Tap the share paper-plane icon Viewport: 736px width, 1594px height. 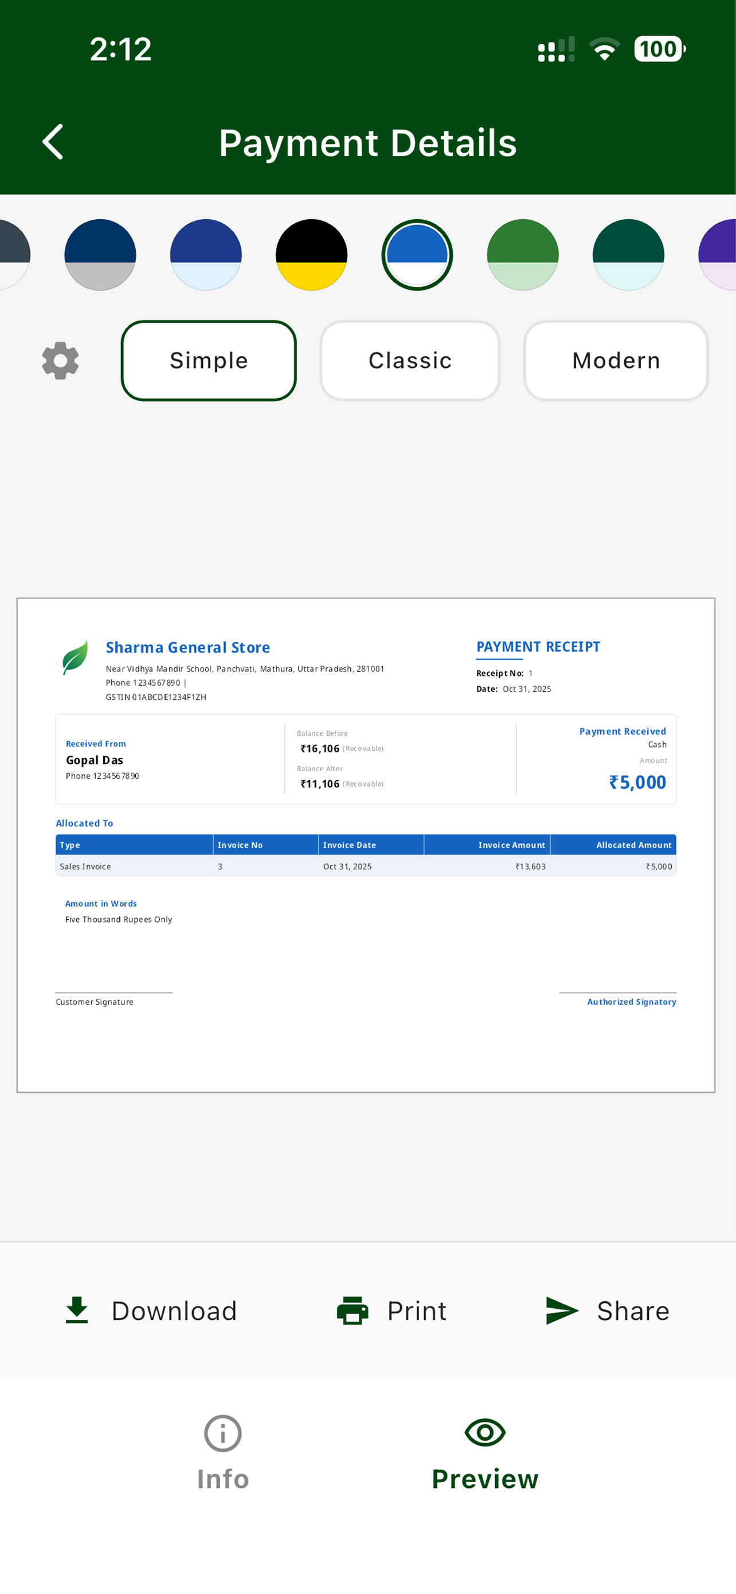click(x=562, y=1311)
